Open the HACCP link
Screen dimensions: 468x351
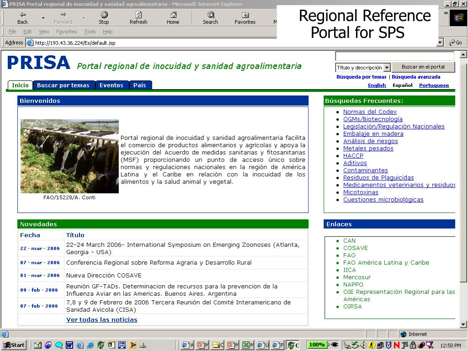point(353,156)
